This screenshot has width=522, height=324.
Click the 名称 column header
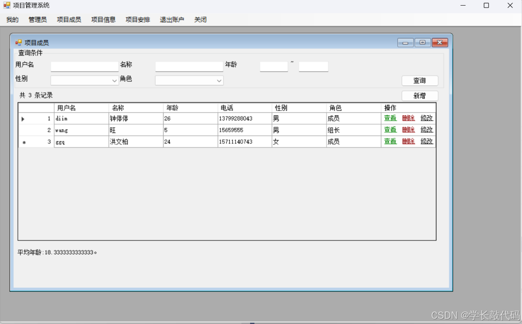pyautogui.click(x=136, y=108)
